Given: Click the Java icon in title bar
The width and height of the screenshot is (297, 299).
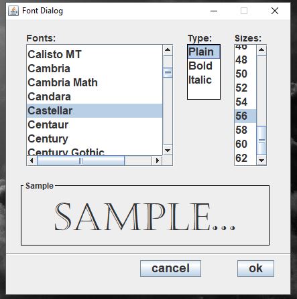Looking at the screenshot, I should [13, 11].
